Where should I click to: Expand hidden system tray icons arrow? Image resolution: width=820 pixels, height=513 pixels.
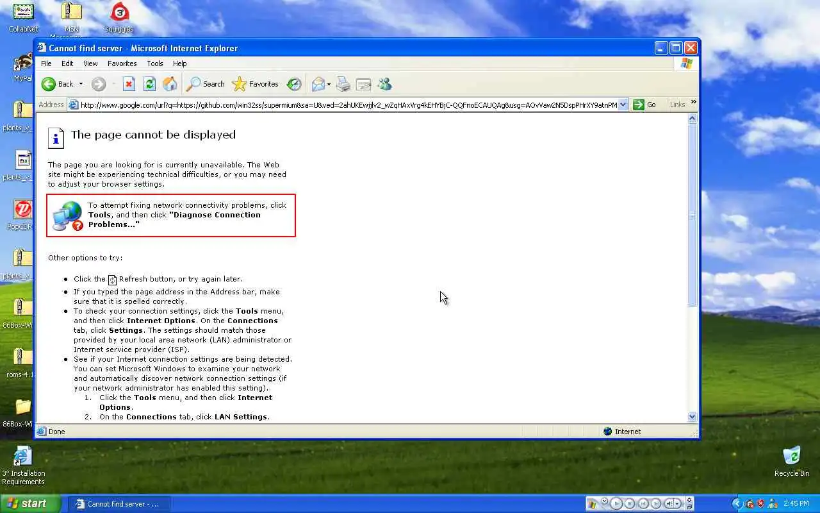click(737, 504)
